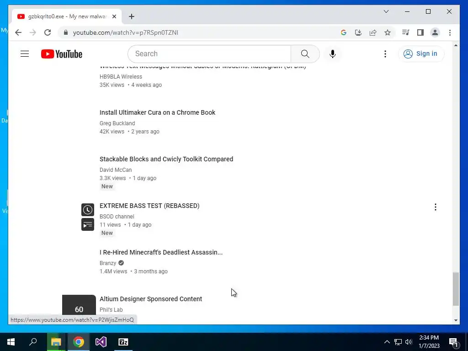Open 7-Zip from taskbar
Screen dimensions: 468x351
[123, 342]
